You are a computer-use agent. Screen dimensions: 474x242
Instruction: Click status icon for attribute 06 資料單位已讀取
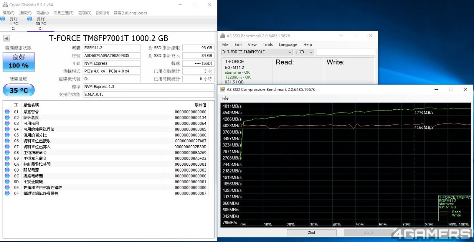click(x=7, y=141)
